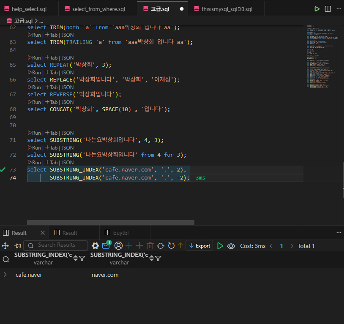Click breadcrumb ellipsis after 고급.sql
This screenshot has width=344, height=324.
click(x=41, y=21)
